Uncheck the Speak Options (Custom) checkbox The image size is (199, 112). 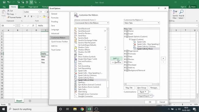(x=127, y=37)
